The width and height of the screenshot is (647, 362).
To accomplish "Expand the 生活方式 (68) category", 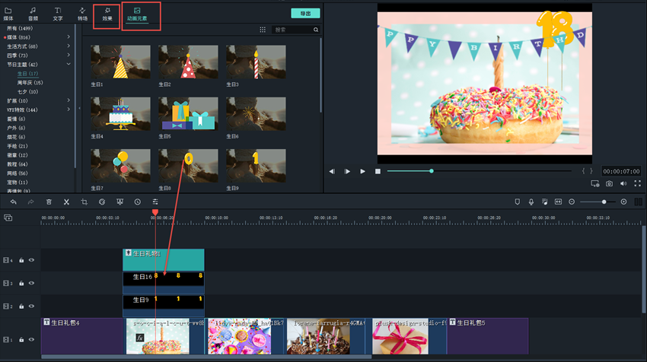I will coord(69,46).
